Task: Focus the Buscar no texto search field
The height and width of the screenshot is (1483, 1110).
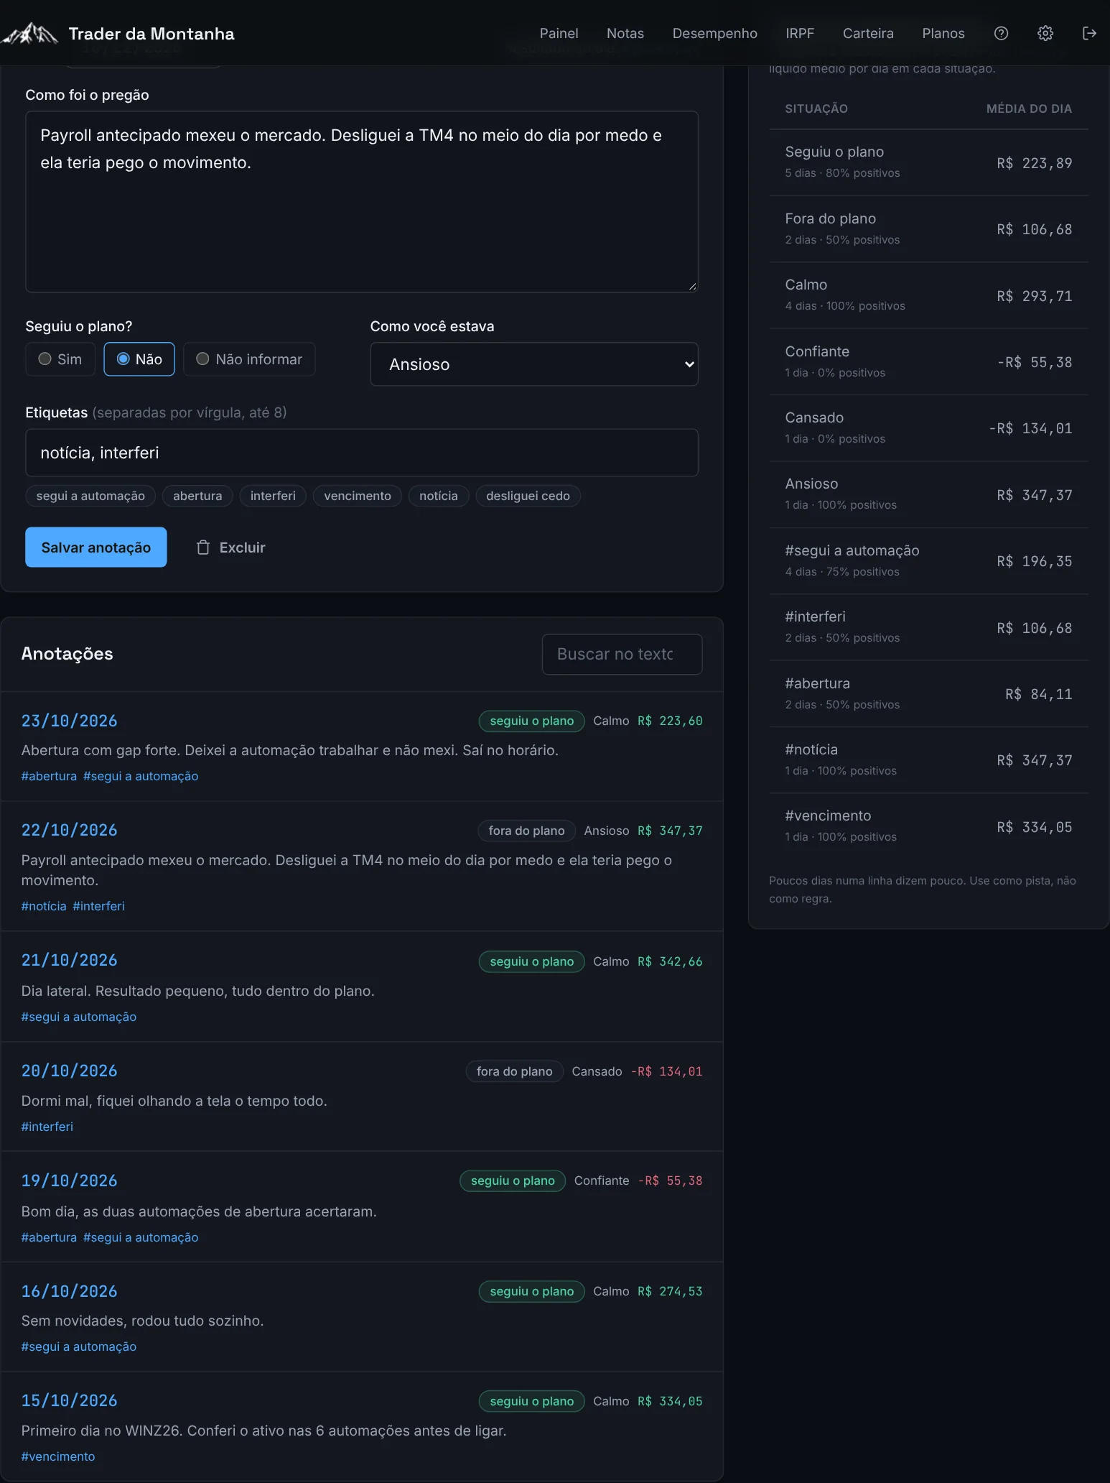Action: (x=622, y=654)
